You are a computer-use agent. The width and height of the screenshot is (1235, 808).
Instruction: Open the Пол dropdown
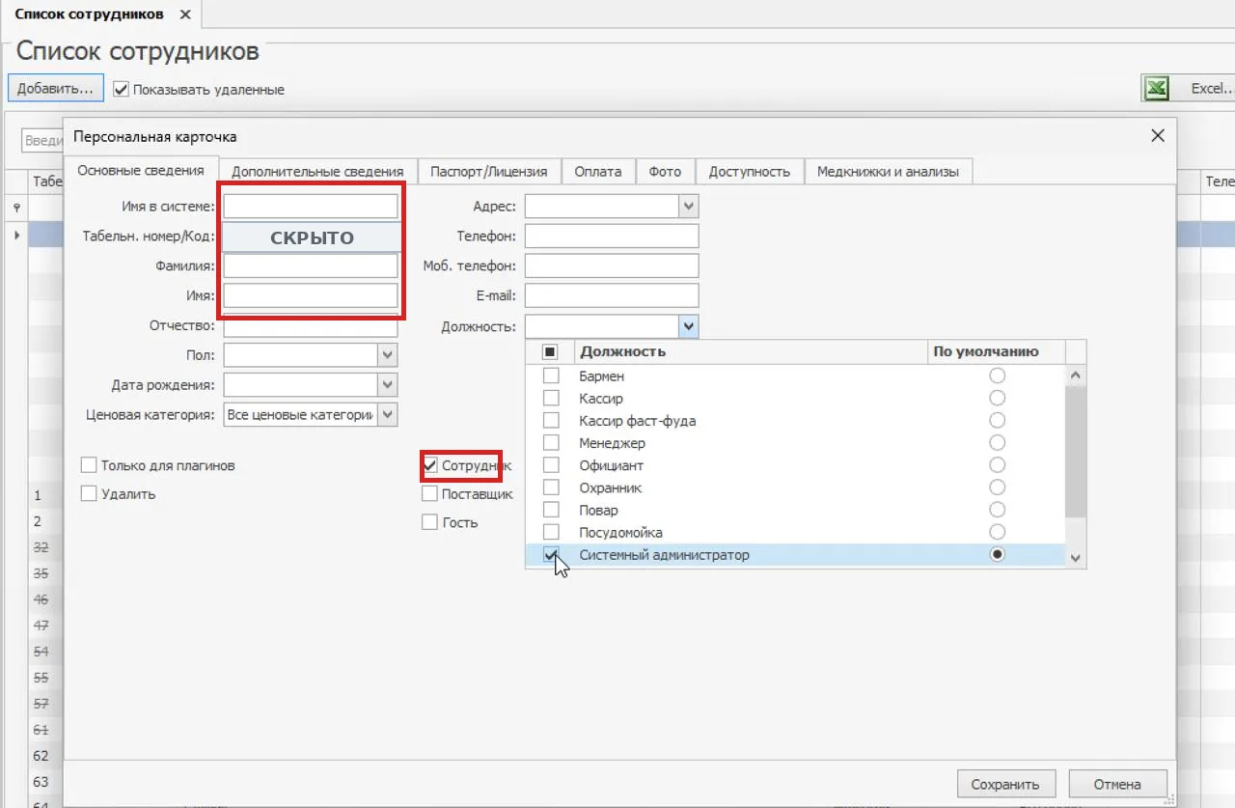tap(388, 356)
